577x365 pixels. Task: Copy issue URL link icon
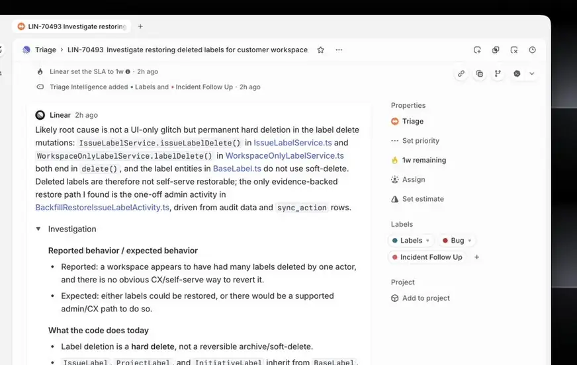(461, 73)
